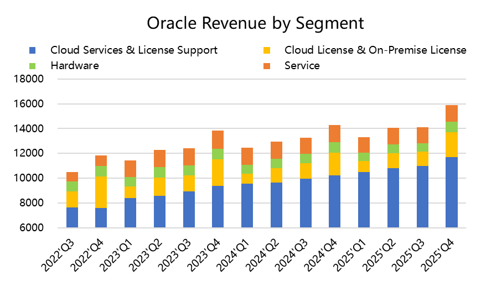
Task: Click the green Hardware legend swatch
Action: coord(33,66)
